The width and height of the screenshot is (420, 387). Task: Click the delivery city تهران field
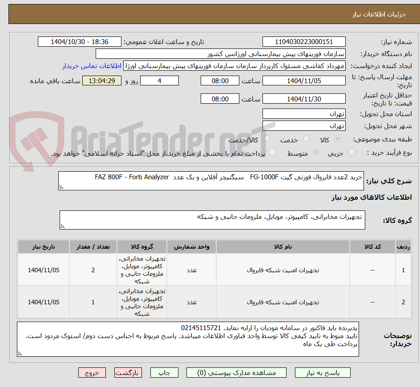point(304,126)
